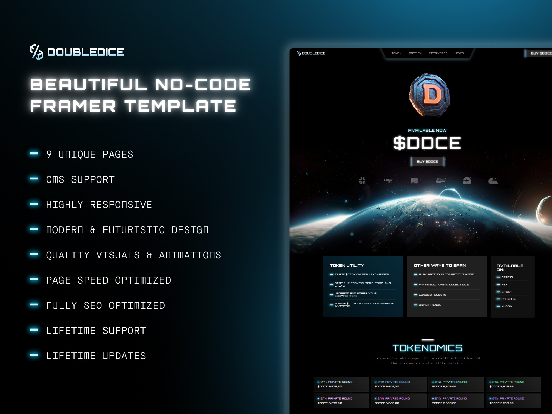552x414 pixels.
Task: Select the swirl-patterned partner icon
Action: click(441, 180)
